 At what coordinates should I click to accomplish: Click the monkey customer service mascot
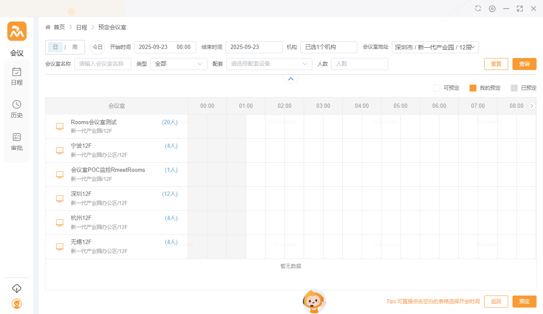point(314,301)
